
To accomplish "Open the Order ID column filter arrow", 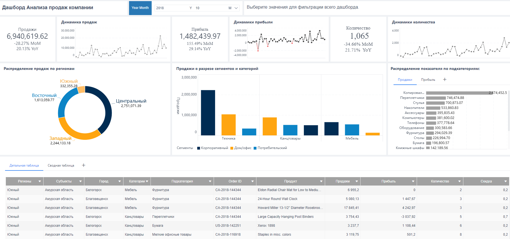I will 252,181.
